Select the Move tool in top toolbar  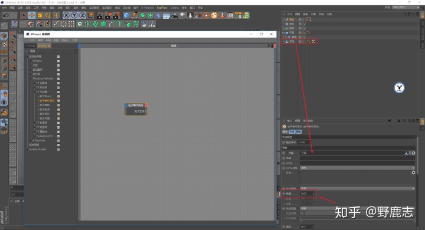(32, 15)
